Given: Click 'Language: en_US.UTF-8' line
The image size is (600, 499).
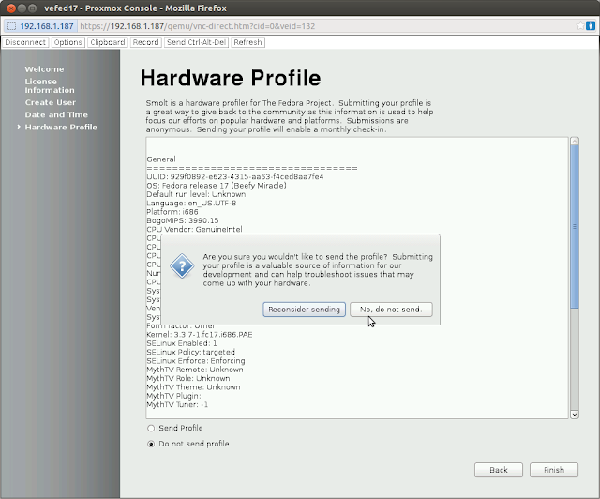Looking at the screenshot, I should (x=191, y=203).
